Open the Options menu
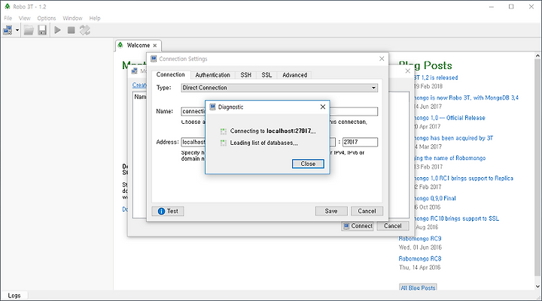542x301 pixels. tap(47, 18)
